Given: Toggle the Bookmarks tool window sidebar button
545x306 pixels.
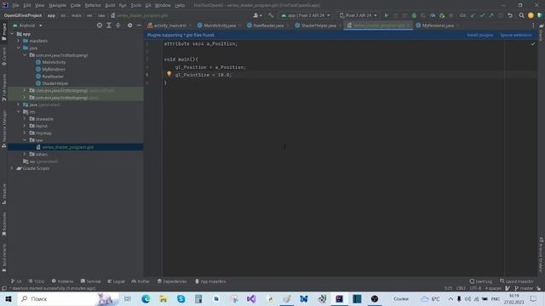Looking at the screenshot, I should 4,224.
